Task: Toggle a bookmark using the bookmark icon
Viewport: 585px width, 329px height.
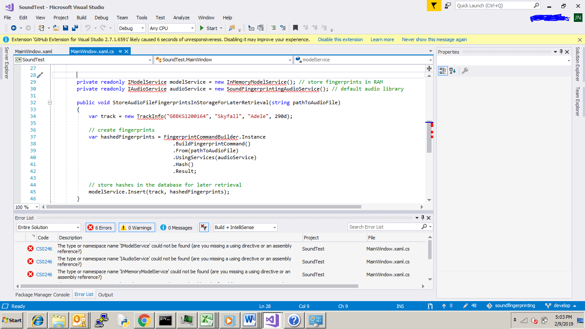Action: click(x=295, y=27)
